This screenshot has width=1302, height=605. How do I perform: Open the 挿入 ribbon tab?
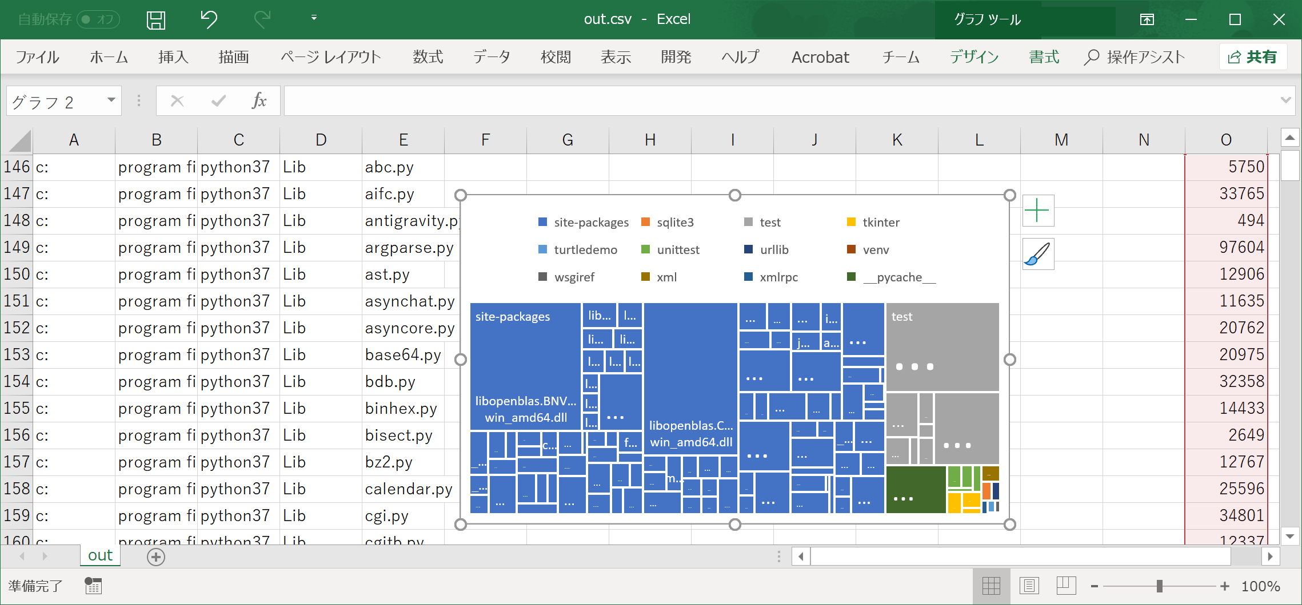click(x=173, y=57)
